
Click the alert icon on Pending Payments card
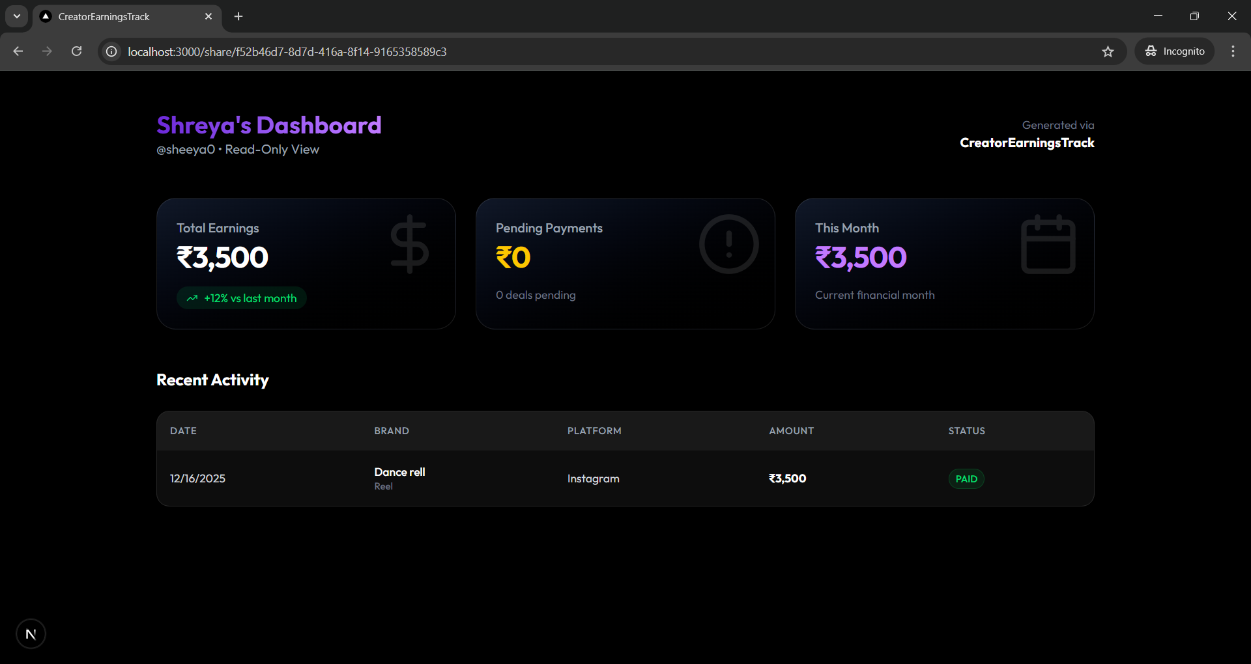click(728, 243)
